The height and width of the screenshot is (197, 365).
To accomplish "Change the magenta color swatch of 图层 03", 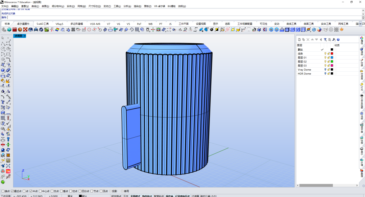I will click(332, 66).
